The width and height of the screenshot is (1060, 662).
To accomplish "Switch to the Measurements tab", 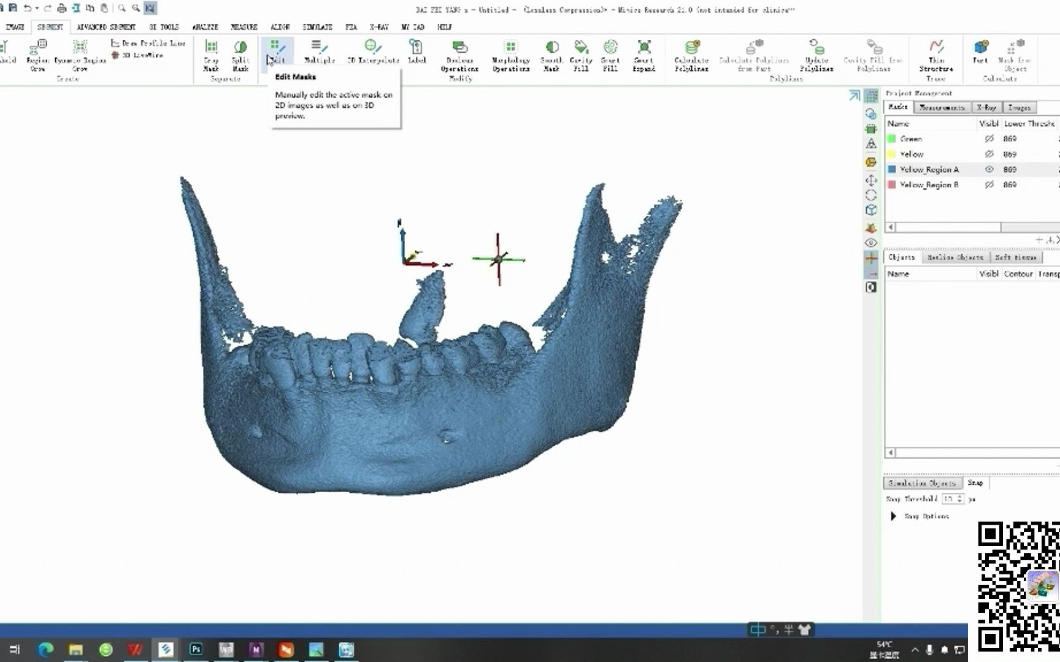I will coord(942,107).
